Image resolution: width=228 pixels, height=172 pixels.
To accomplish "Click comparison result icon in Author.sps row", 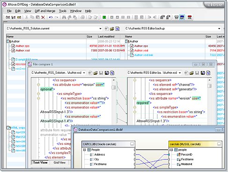I will tap(123, 46).
